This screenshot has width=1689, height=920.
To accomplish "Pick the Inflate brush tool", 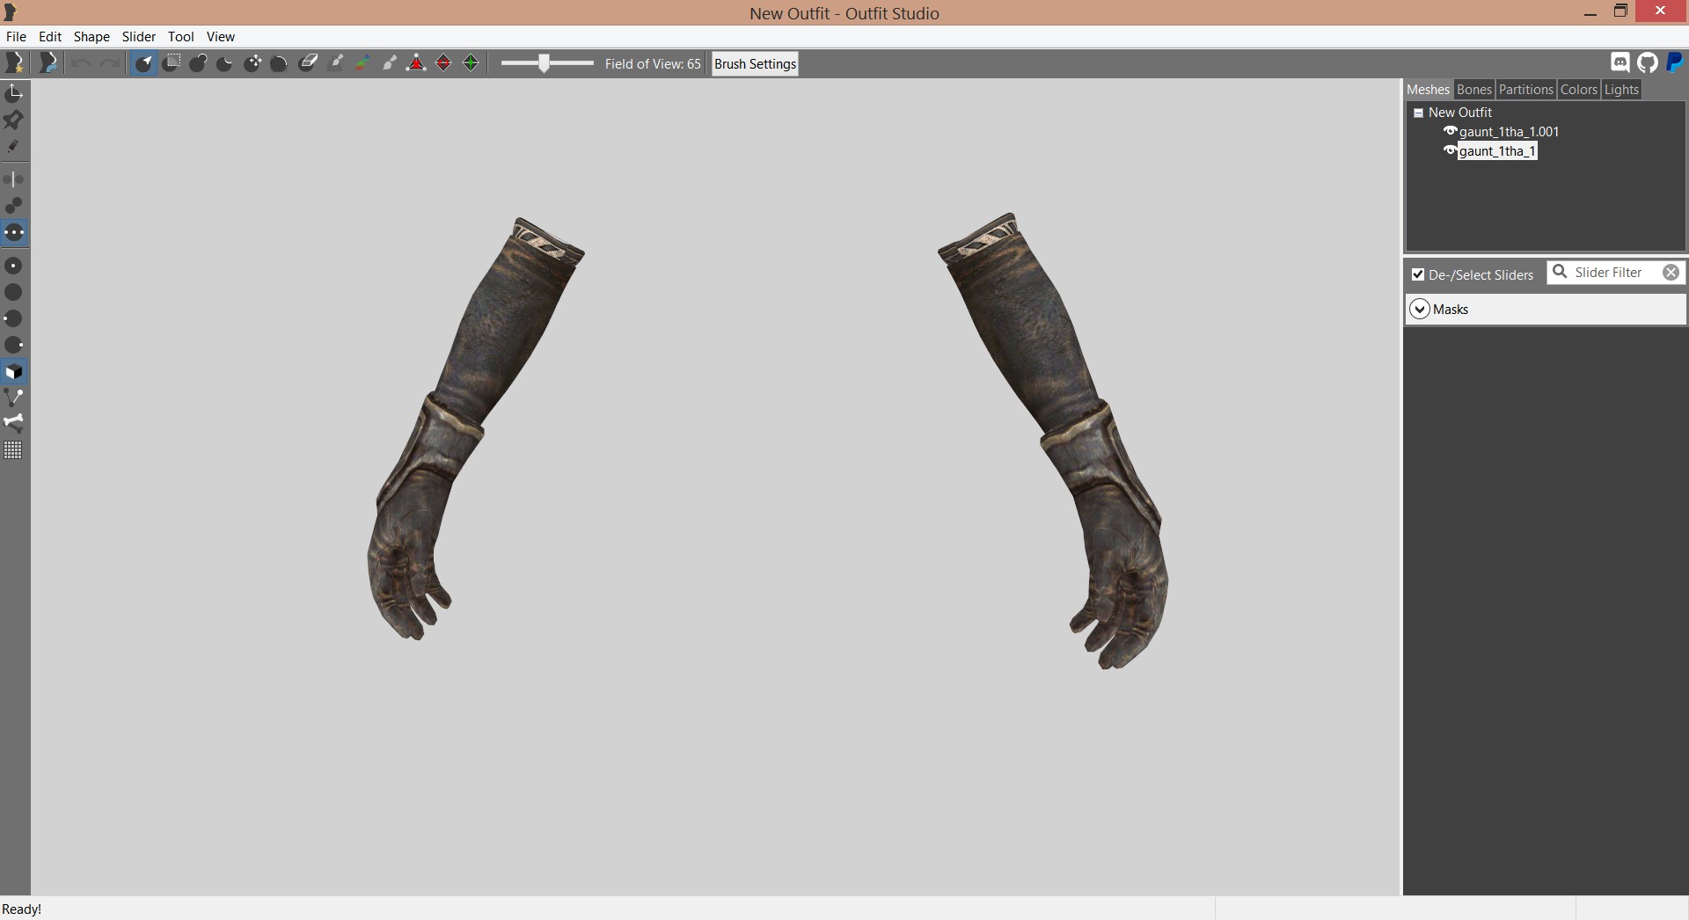I will 198,63.
